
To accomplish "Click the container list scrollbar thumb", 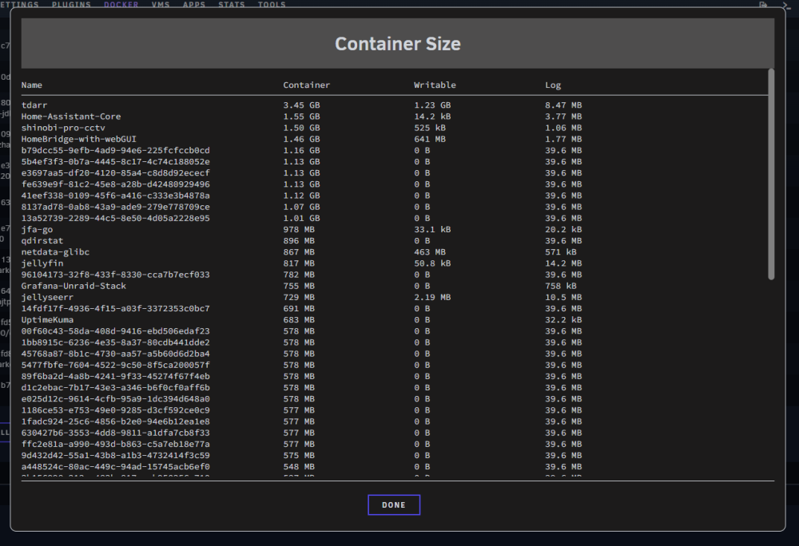I will (x=771, y=174).
